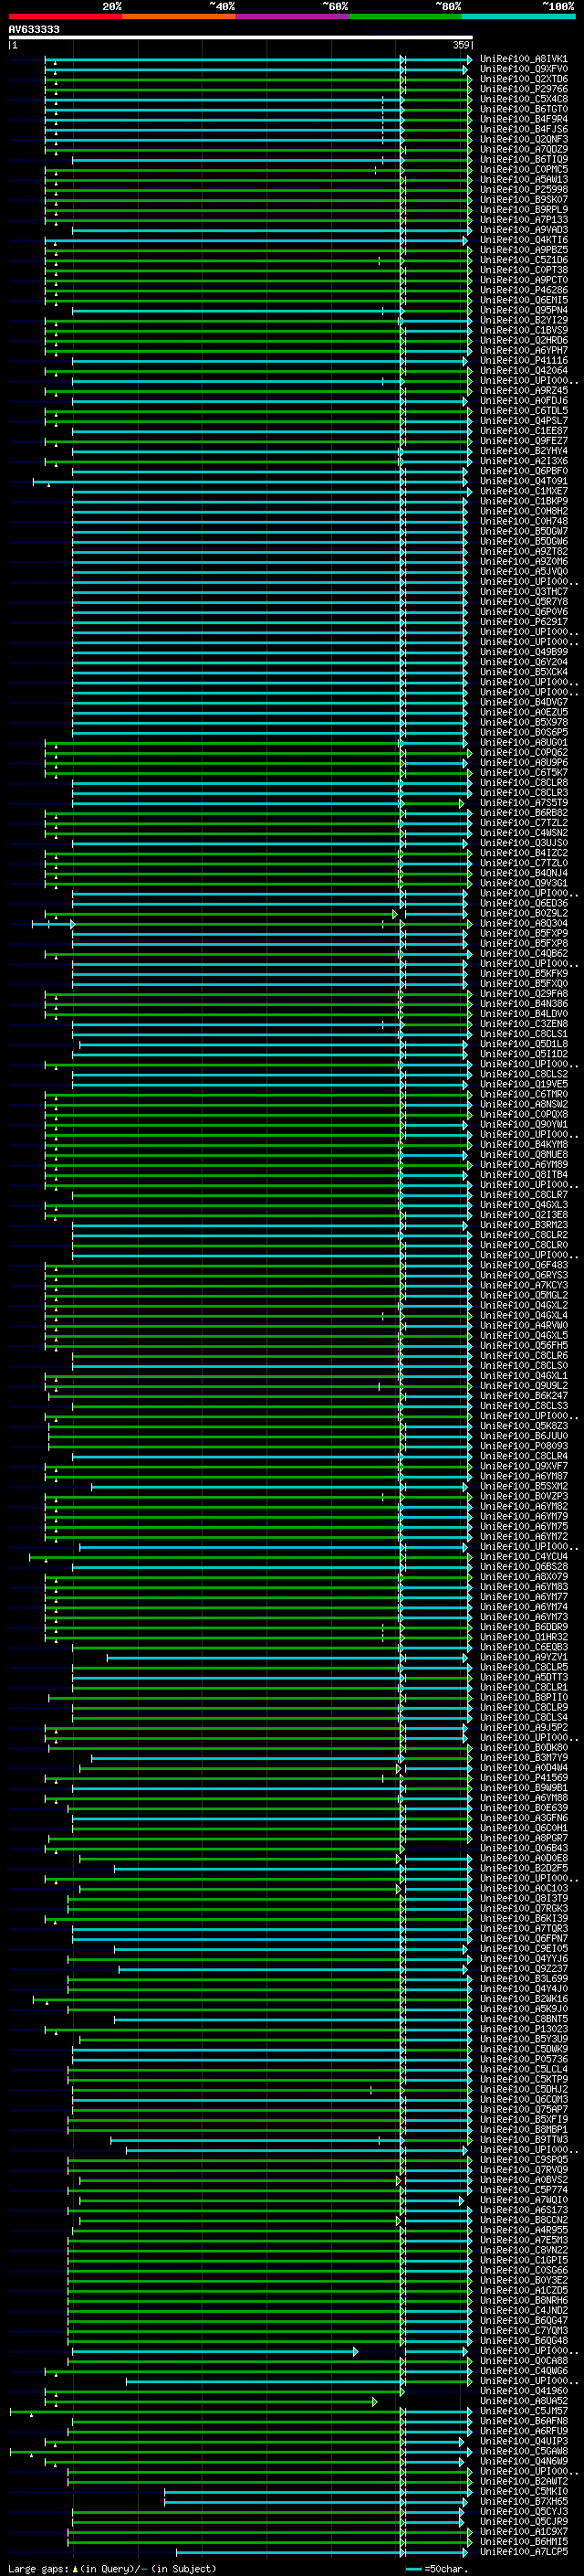This screenshot has width=584, height=2576.
Task: Select the UniRef100_Q19VE5 label
Action: click(x=523, y=1084)
